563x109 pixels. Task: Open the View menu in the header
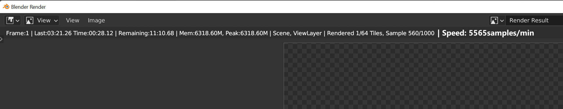pos(72,20)
